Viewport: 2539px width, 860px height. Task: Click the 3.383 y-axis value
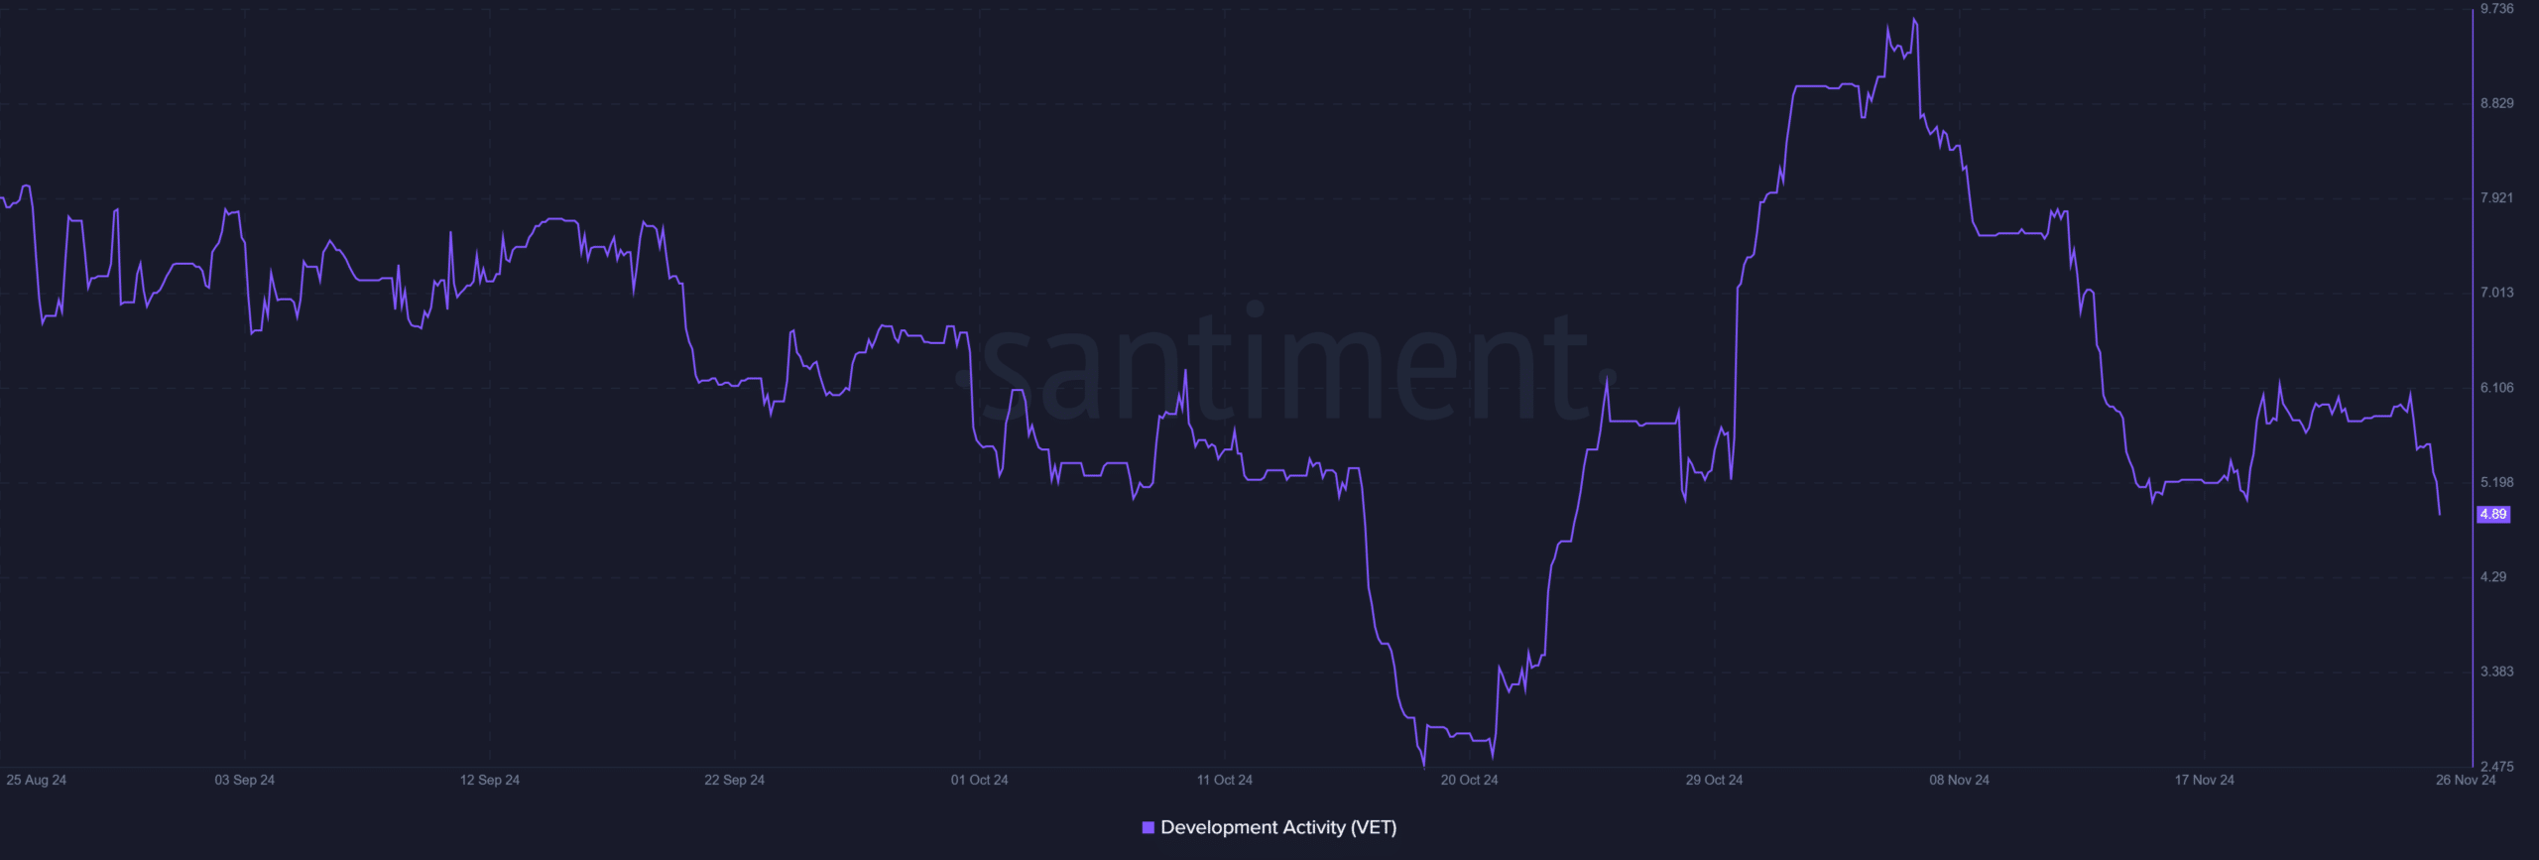click(x=2497, y=672)
